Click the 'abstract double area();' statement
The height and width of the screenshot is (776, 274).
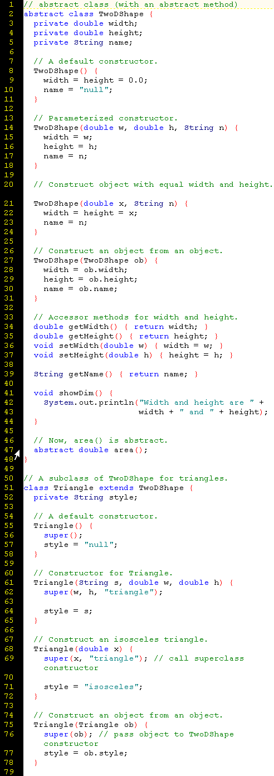tap(91, 450)
